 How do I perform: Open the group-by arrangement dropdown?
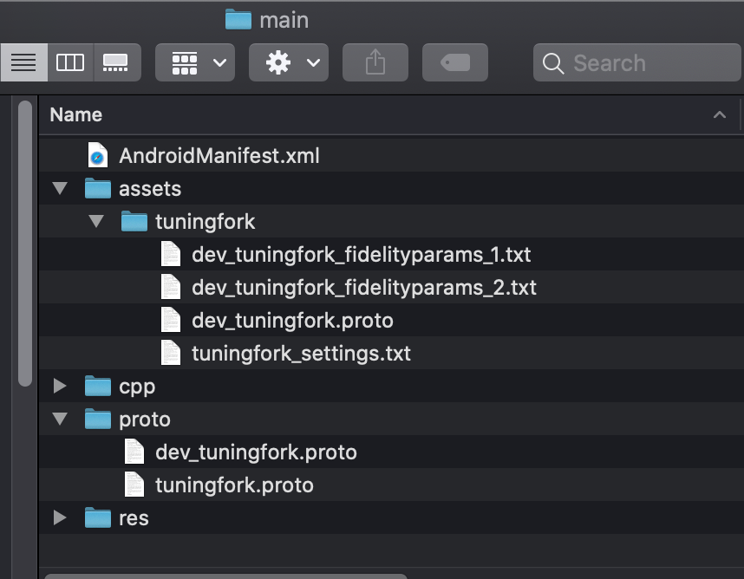pos(195,62)
